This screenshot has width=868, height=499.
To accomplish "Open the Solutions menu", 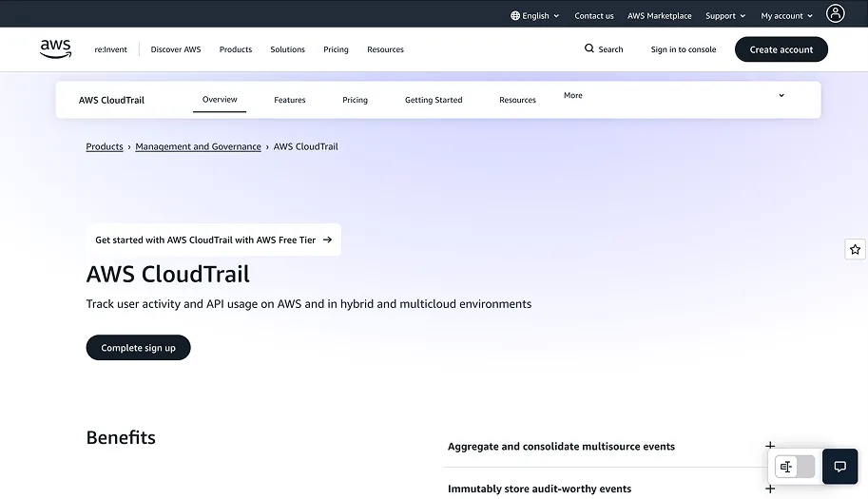I will (287, 49).
